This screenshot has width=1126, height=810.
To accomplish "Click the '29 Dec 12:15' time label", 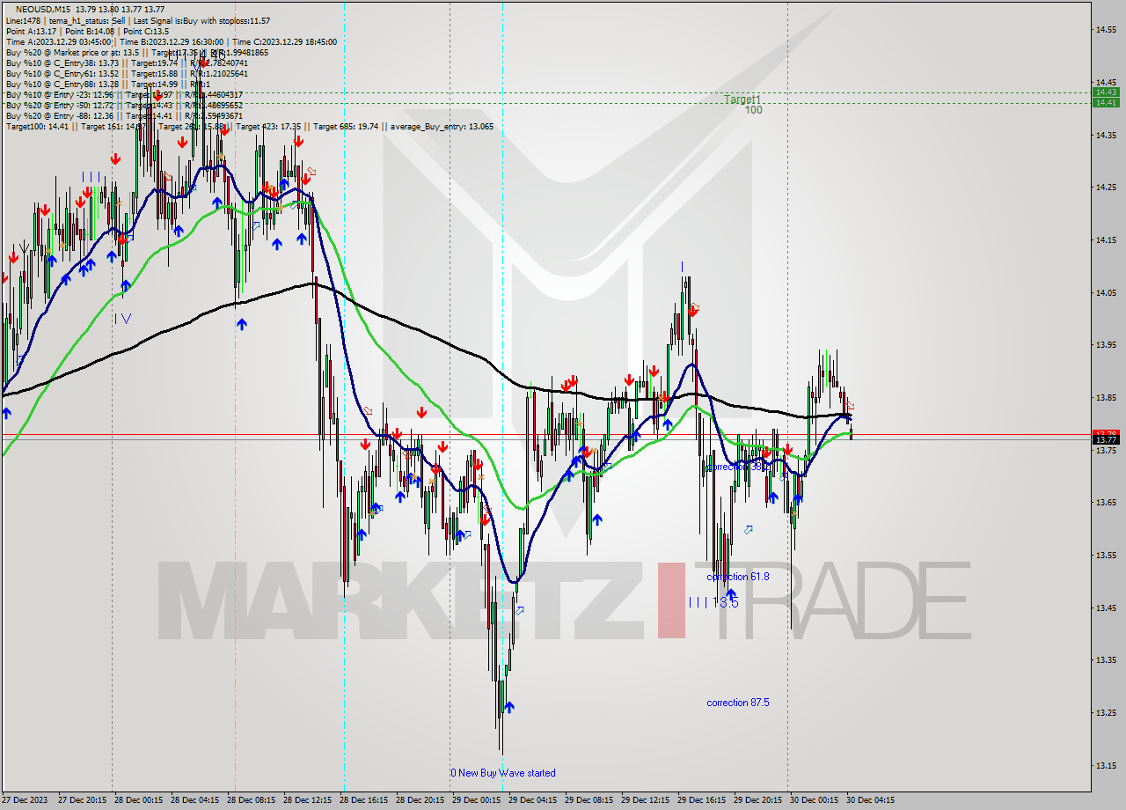I will coord(645,800).
